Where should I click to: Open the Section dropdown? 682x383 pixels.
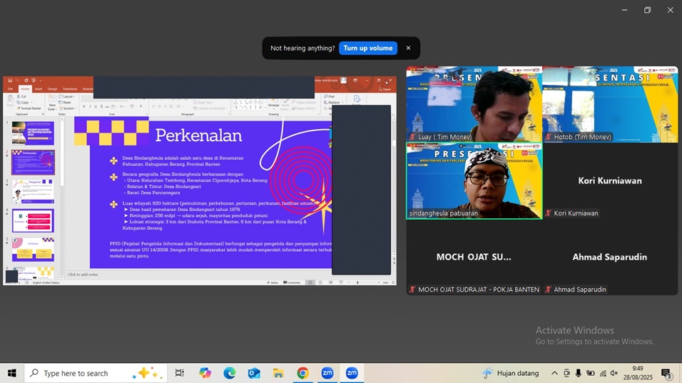(x=67, y=108)
